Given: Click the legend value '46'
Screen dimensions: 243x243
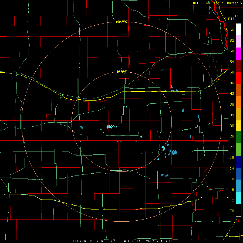Looking at the screenshot, I should [x=232, y=83].
